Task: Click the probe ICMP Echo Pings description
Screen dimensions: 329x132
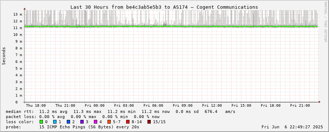Action: (x=72, y=127)
